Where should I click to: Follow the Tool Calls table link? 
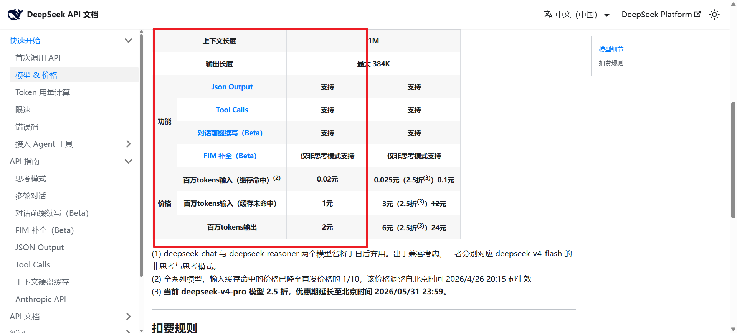click(232, 110)
